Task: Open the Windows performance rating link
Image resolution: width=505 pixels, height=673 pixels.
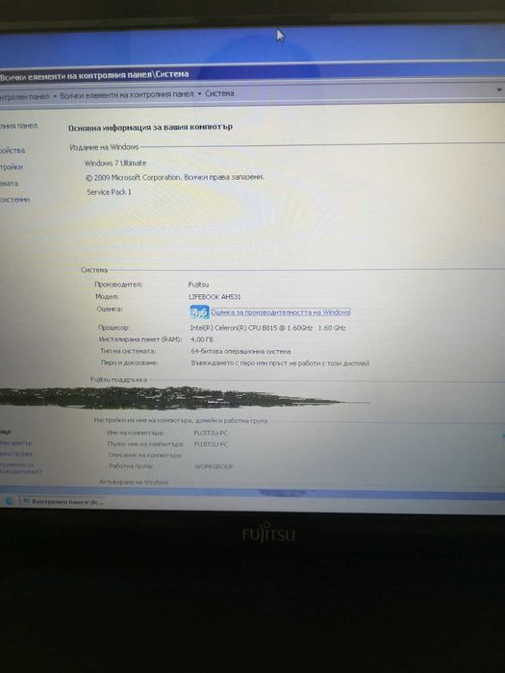Action: (281, 312)
